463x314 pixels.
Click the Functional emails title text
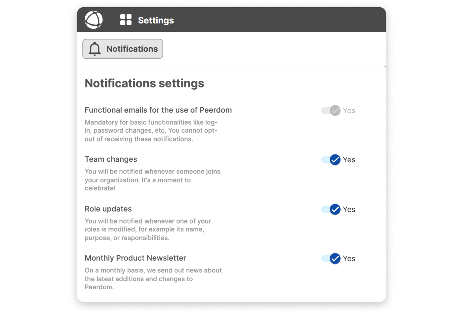[x=158, y=110]
